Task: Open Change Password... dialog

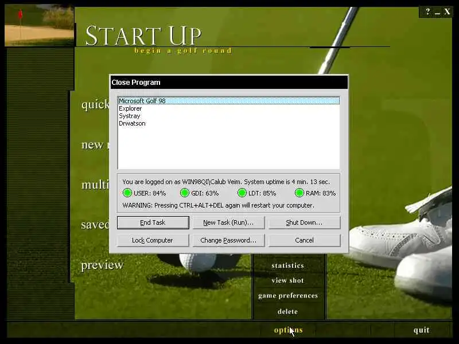Action: click(228, 240)
